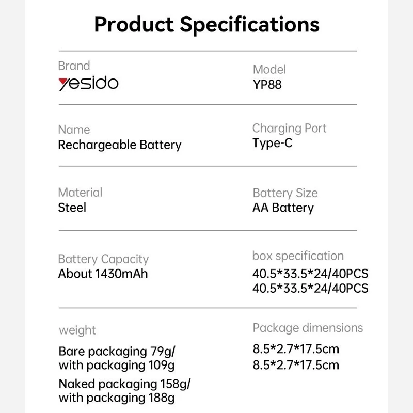Select the AA Battery value
Viewport: 413px width, 413px height.
point(283,208)
